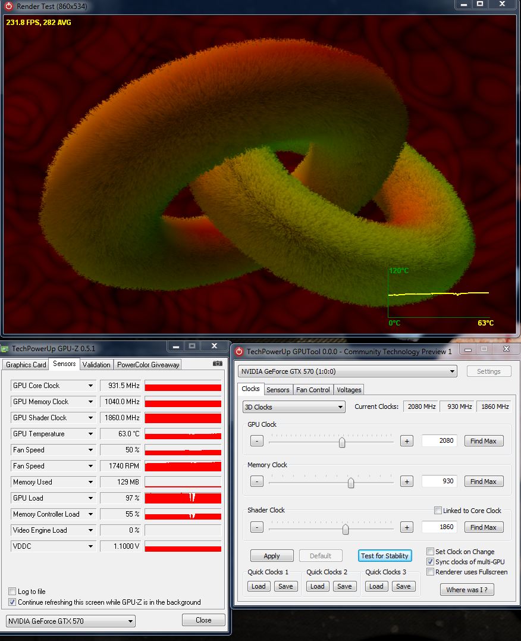521x641 pixels.
Task: Minimize the GPU-Z window
Action: tap(175, 346)
